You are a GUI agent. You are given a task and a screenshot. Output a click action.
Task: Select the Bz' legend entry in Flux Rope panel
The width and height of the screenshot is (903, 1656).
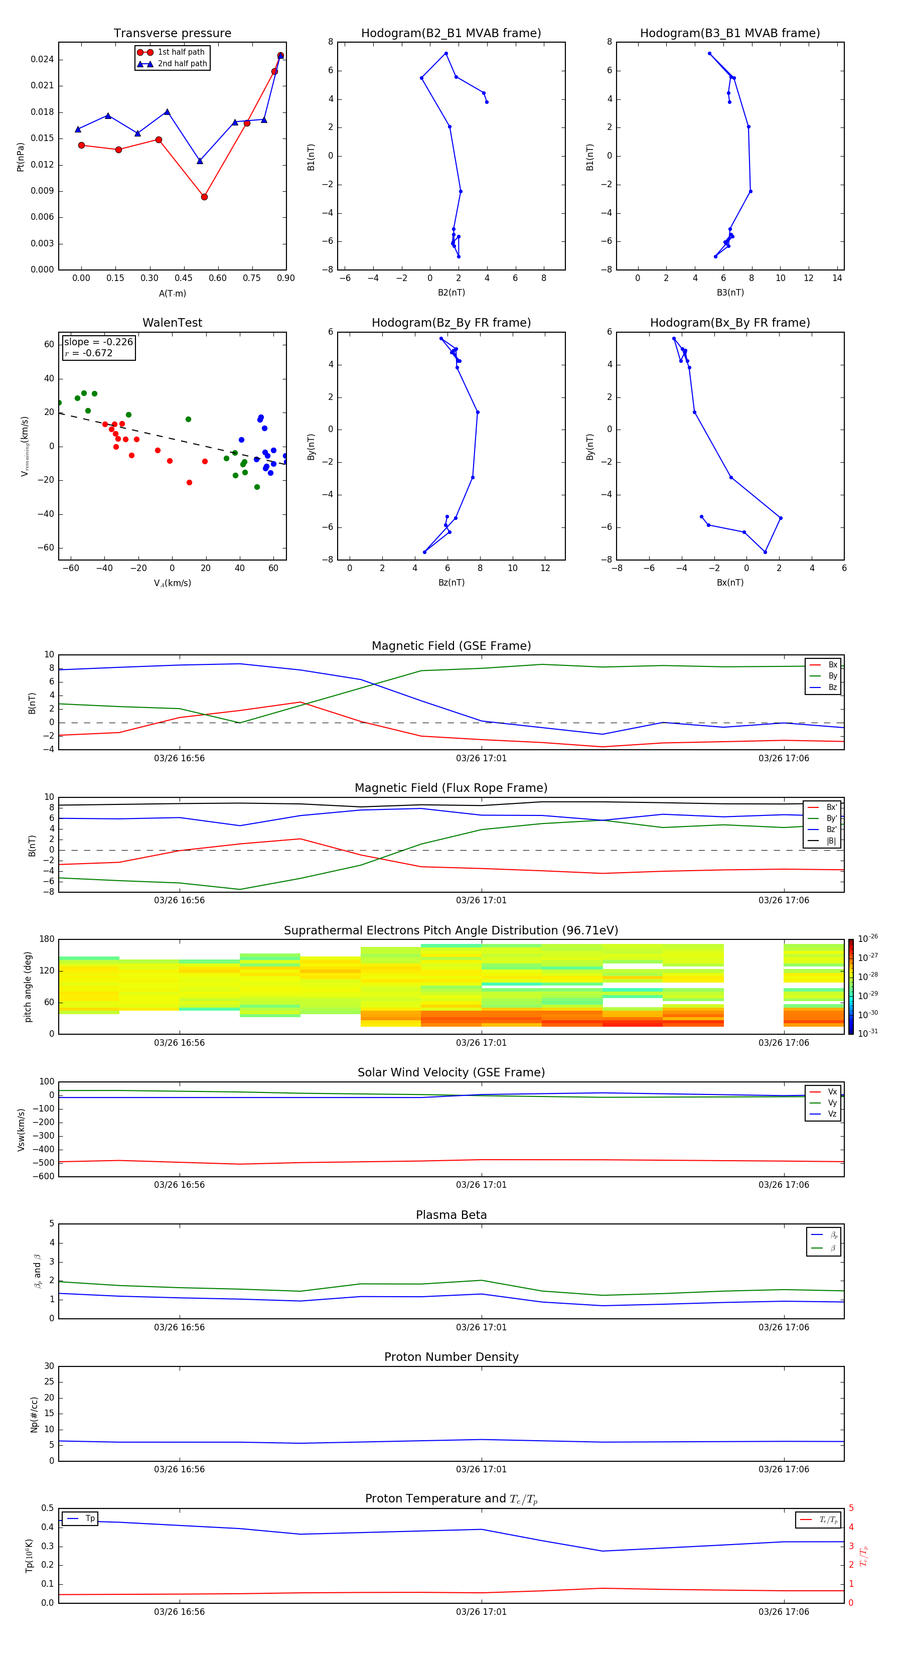point(822,830)
